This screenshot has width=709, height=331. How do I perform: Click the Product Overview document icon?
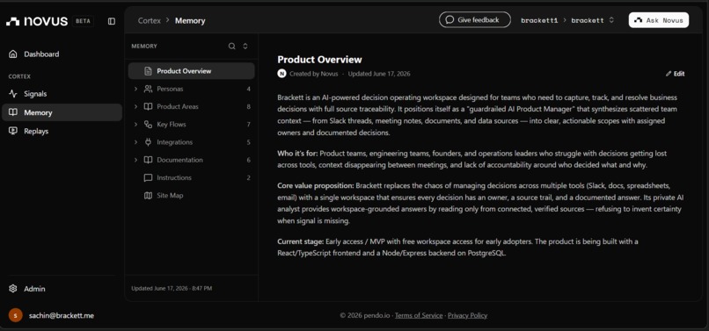148,71
